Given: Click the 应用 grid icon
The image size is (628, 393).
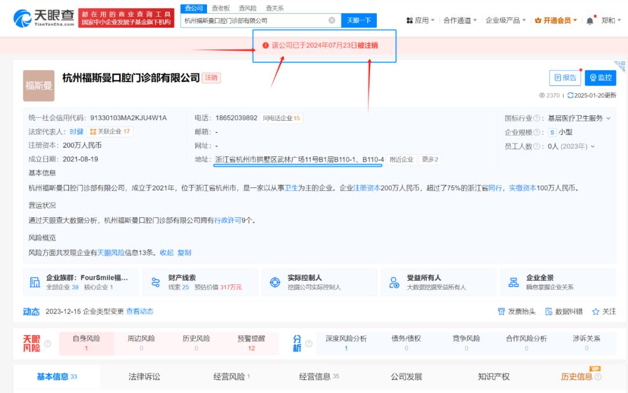Looking at the screenshot, I should 409,20.
